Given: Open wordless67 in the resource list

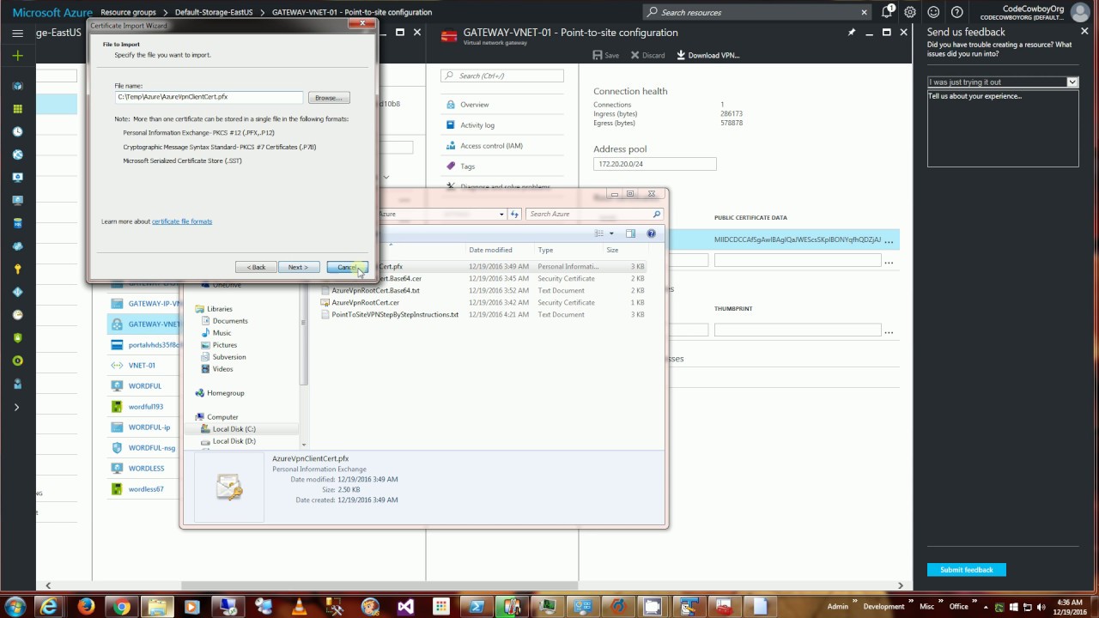Looking at the screenshot, I should (146, 489).
